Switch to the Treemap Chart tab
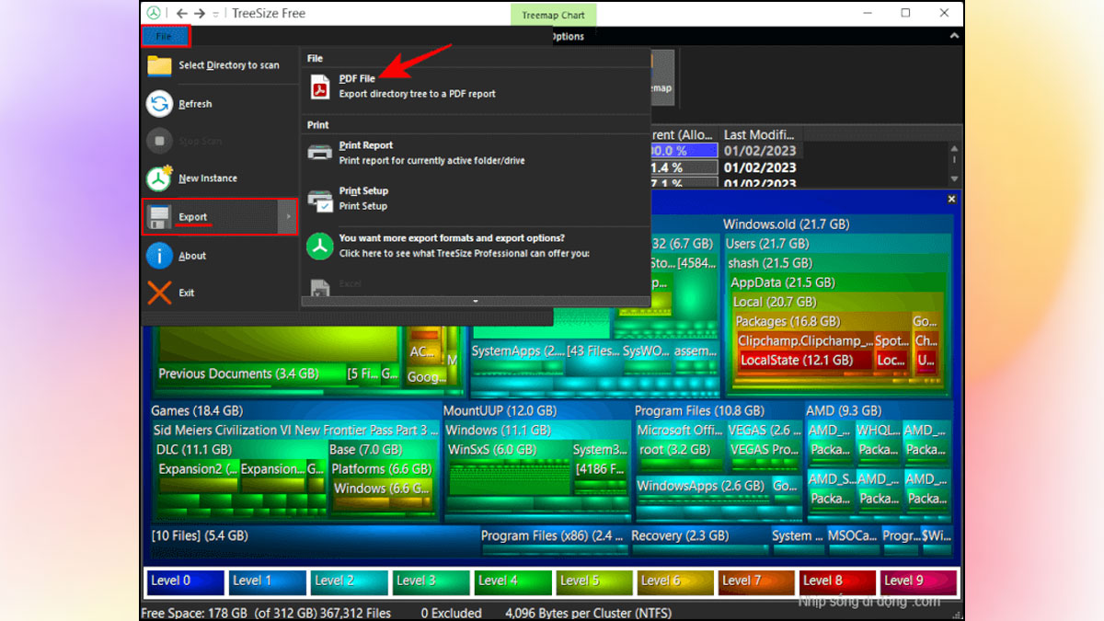The width and height of the screenshot is (1104, 621). click(554, 15)
